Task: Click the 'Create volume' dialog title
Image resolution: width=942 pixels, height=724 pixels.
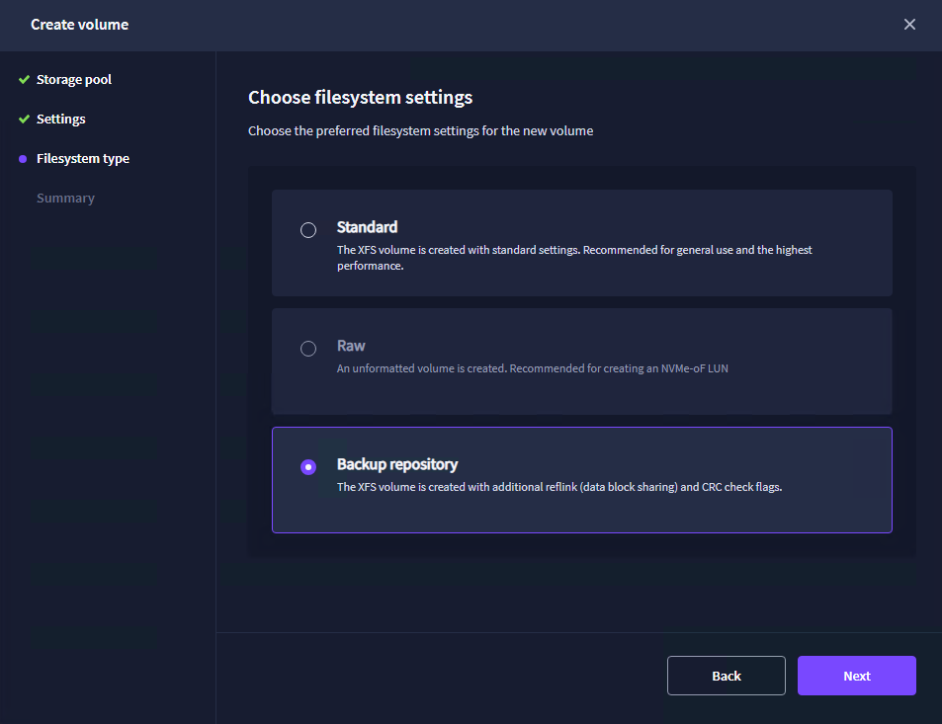Action: (x=79, y=25)
